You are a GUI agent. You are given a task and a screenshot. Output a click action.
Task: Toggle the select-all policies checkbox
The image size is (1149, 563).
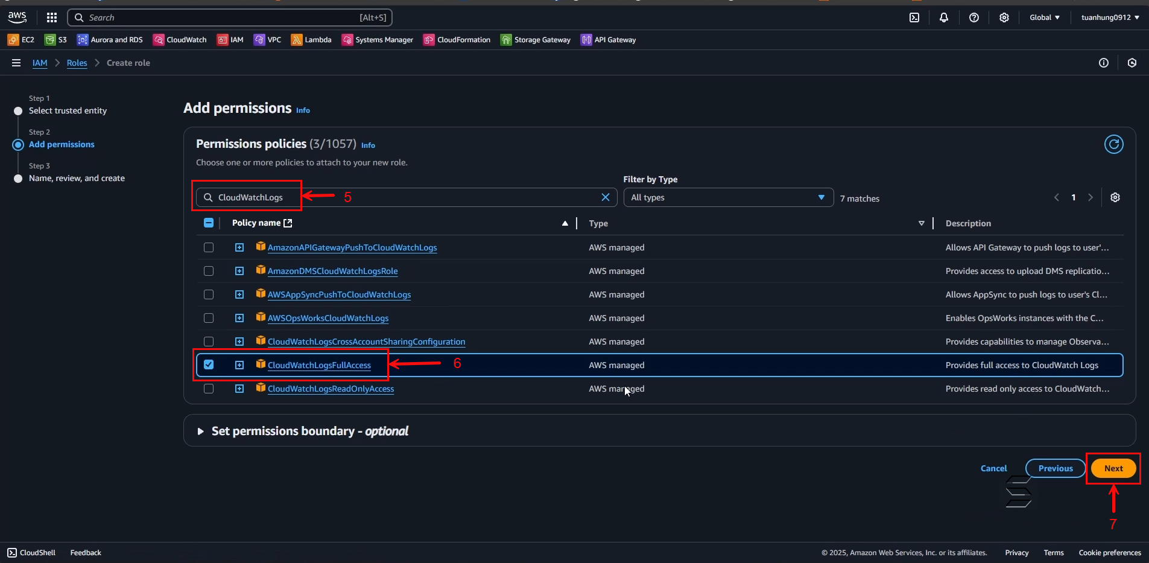[x=209, y=223]
